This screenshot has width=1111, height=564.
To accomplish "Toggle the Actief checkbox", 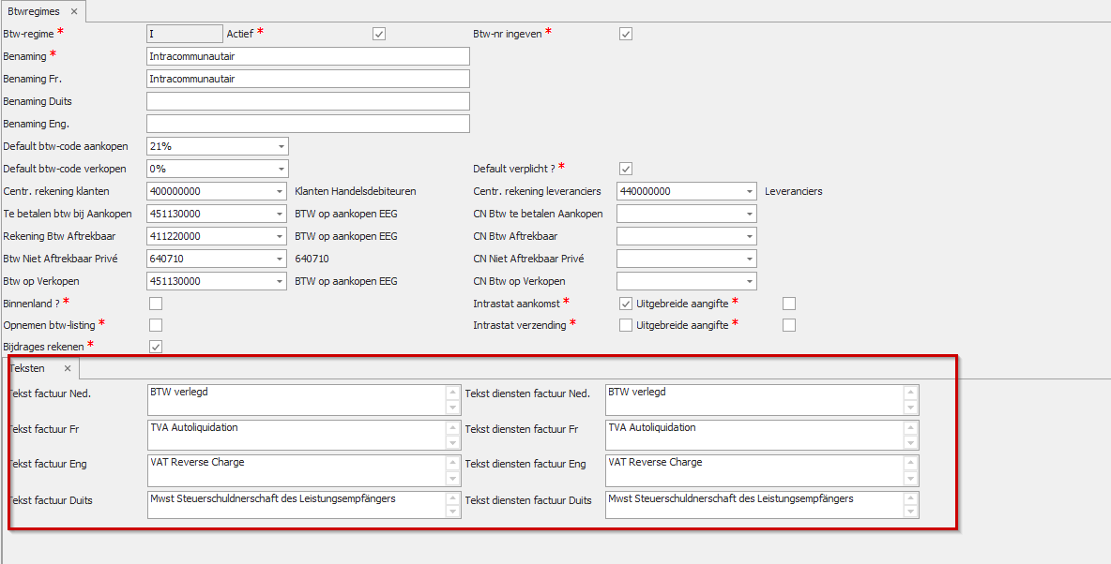I will point(379,34).
